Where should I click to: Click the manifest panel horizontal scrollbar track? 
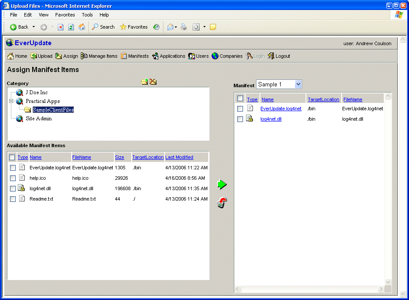tap(309, 289)
